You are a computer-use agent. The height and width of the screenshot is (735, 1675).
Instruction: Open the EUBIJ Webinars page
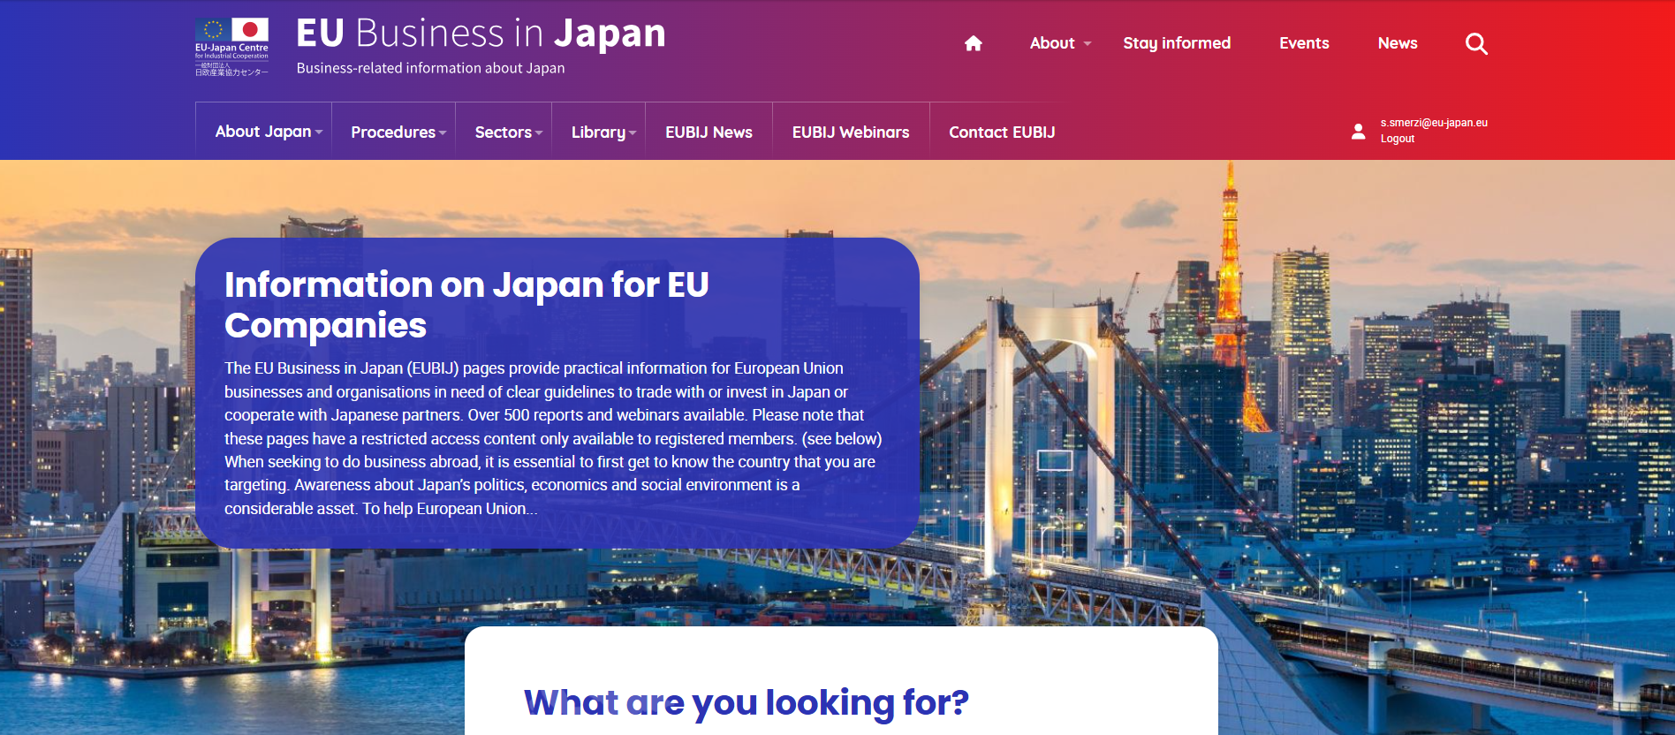click(x=850, y=133)
